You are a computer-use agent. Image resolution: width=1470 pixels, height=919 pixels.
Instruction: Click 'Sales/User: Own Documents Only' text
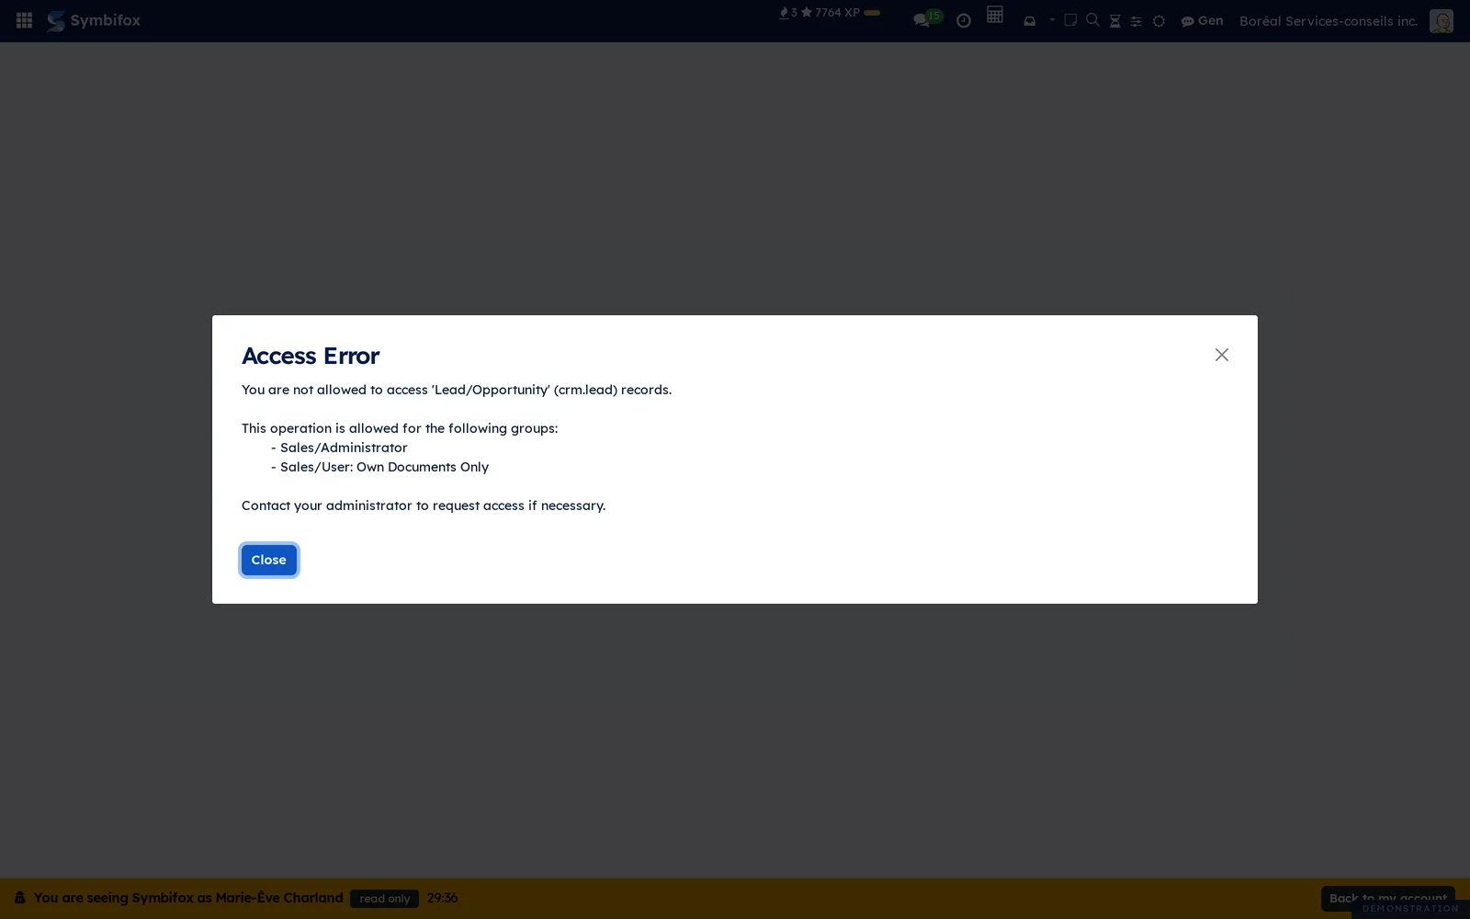(x=384, y=467)
